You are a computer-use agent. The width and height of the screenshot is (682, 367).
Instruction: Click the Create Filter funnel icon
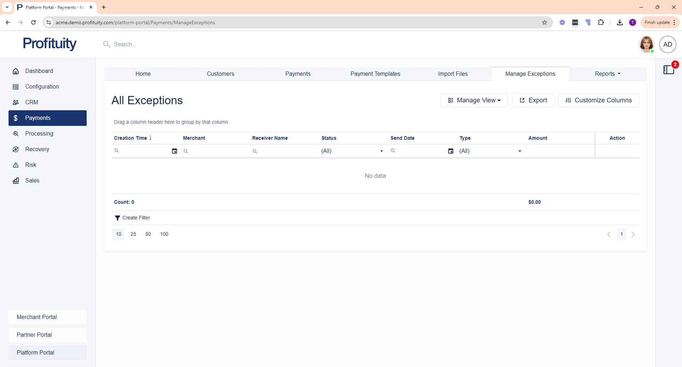pos(117,218)
